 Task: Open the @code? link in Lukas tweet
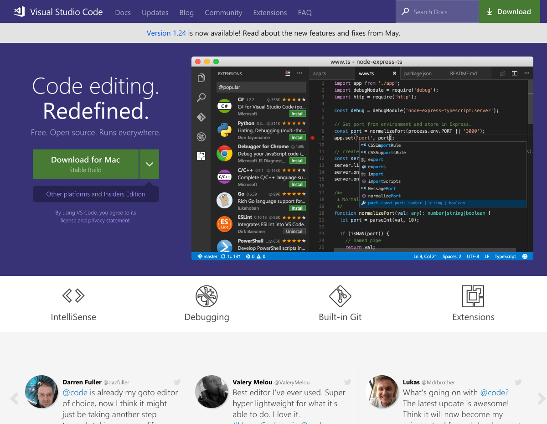pyautogui.click(x=494, y=393)
